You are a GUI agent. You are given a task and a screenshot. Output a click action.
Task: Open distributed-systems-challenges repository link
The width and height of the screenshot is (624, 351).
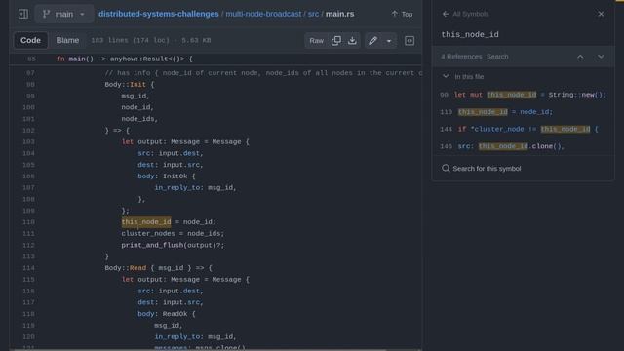click(158, 14)
